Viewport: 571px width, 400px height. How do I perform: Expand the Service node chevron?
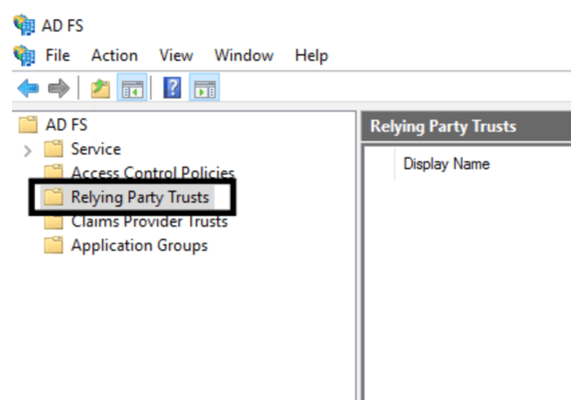coord(27,150)
